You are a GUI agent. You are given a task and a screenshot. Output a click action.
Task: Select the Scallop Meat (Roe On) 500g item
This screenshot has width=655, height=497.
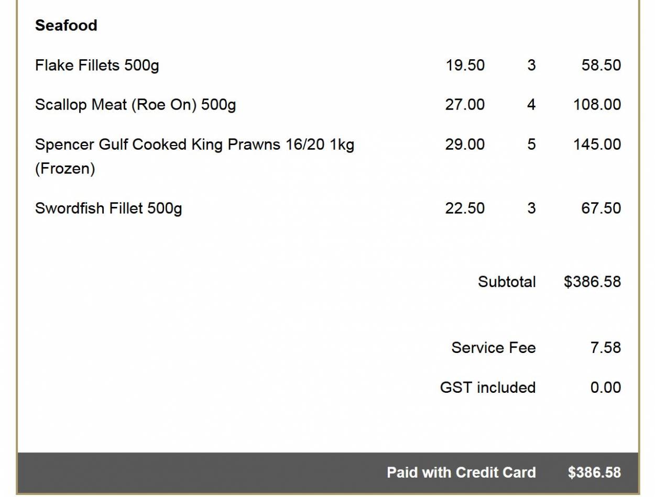tap(135, 105)
